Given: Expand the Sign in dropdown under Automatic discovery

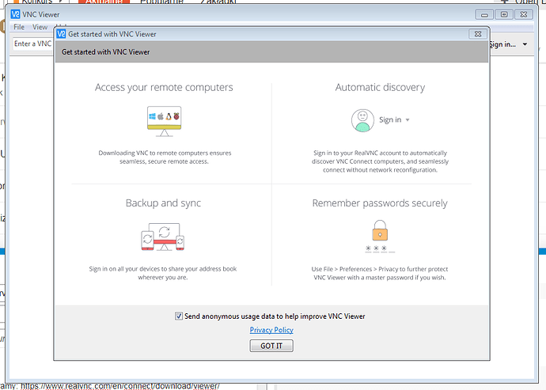Looking at the screenshot, I should click(408, 120).
